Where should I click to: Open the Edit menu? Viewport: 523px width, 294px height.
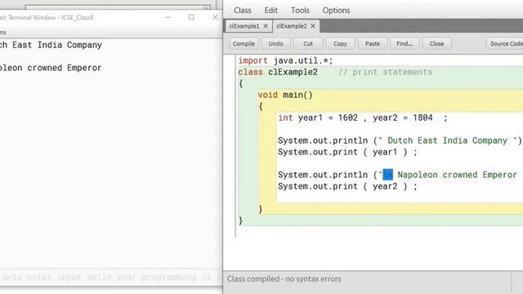(x=270, y=11)
